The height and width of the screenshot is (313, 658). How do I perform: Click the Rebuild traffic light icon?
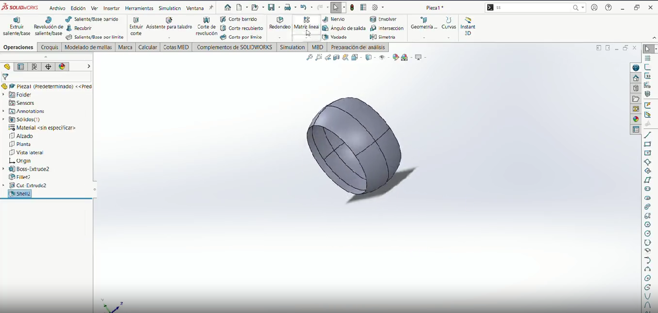click(352, 8)
